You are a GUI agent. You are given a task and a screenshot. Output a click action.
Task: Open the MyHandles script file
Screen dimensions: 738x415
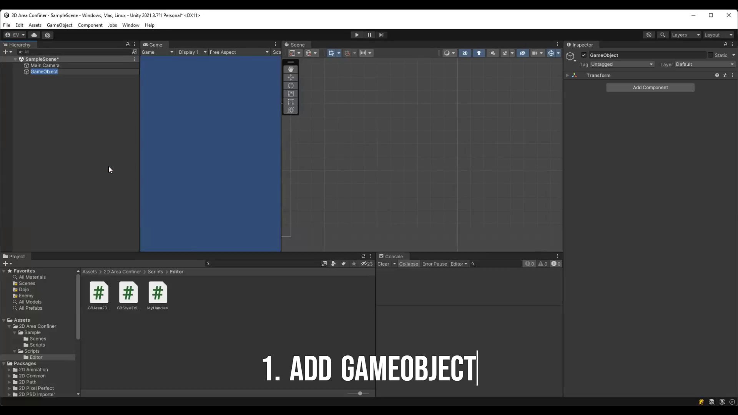pyautogui.click(x=158, y=295)
